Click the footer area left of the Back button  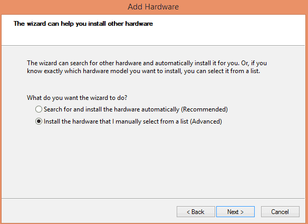89,212
